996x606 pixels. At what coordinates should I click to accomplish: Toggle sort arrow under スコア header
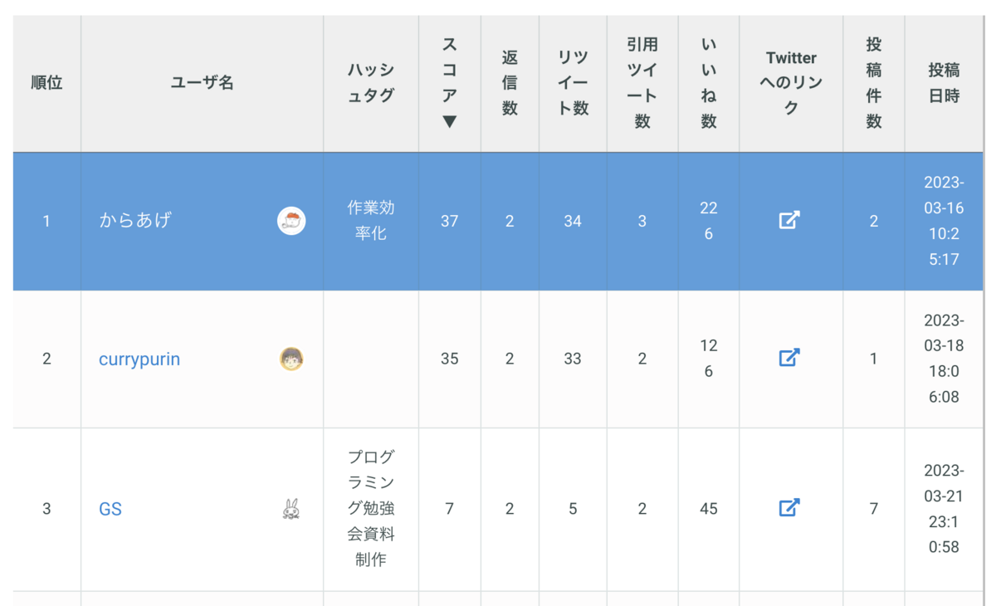[x=449, y=122]
